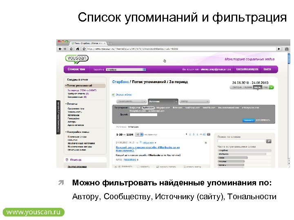
Task: Click the 'старбакс' frequent word bar
Action: [245, 150]
